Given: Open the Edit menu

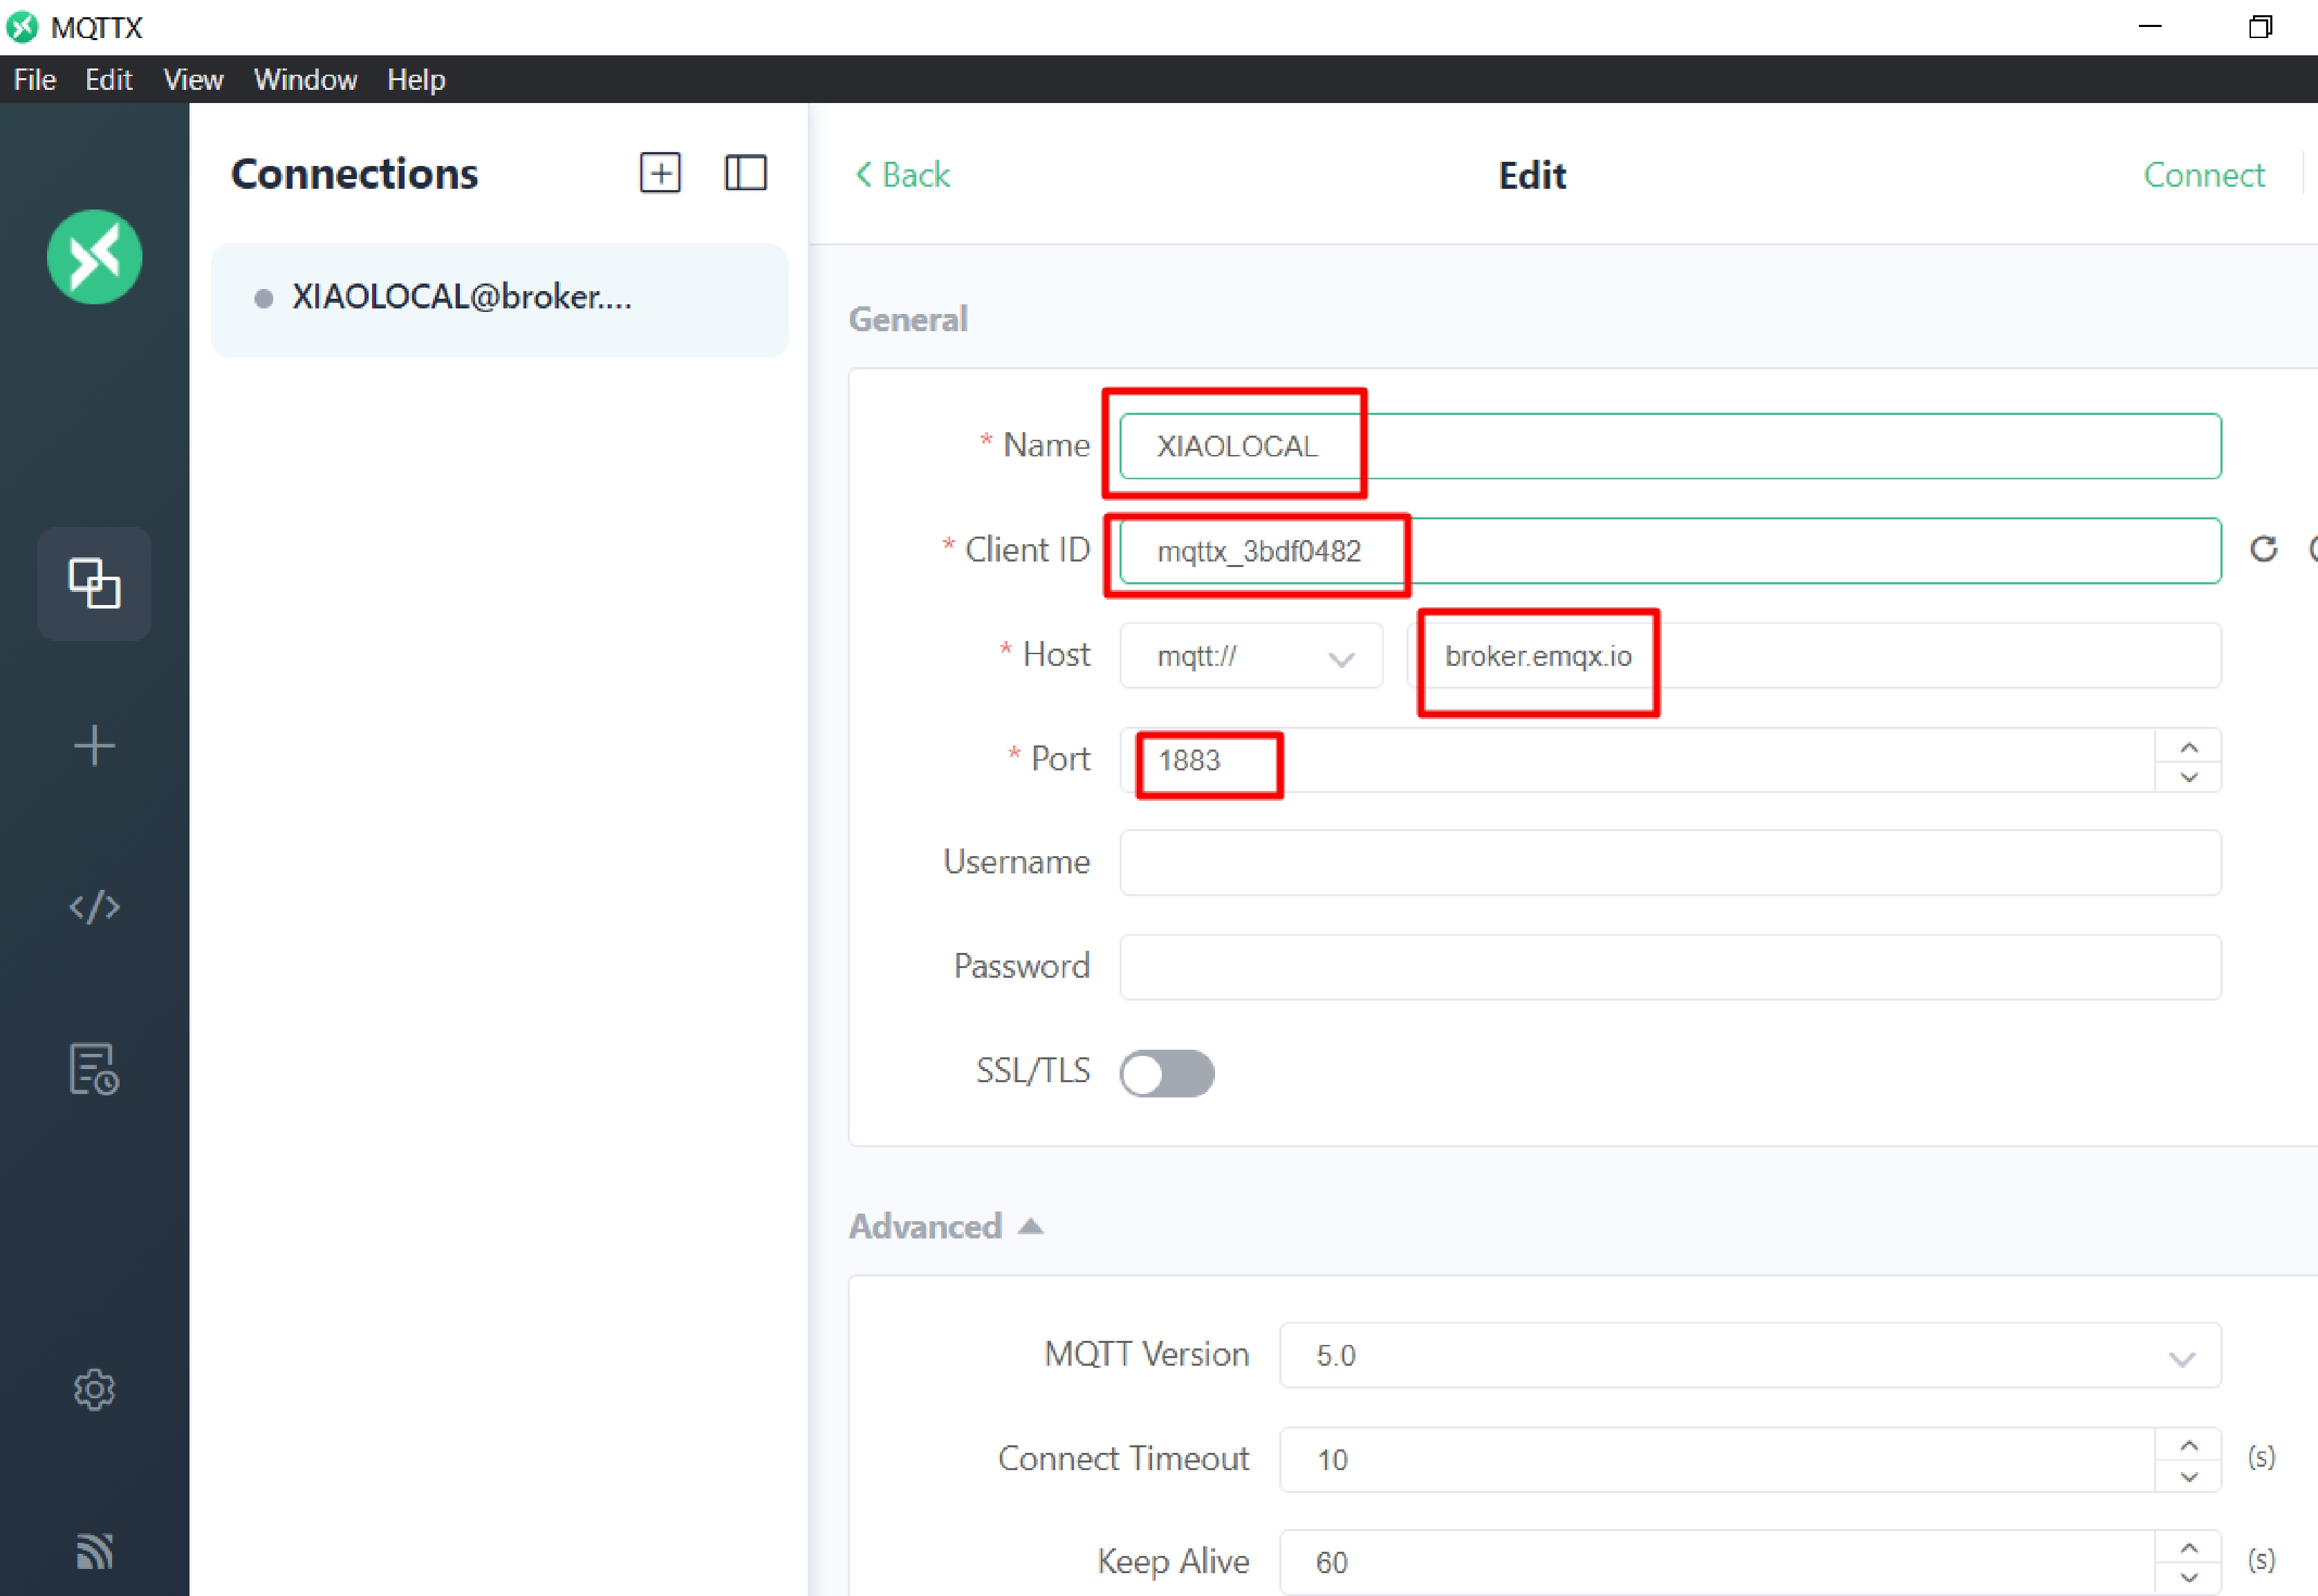Looking at the screenshot, I should click(108, 80).
